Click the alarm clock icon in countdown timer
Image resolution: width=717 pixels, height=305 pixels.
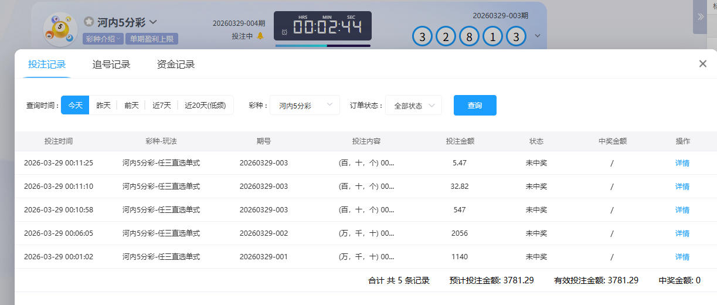(284, 32)
